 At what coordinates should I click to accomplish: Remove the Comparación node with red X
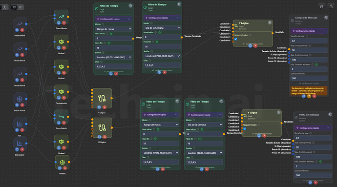pyautogui.click(x=64, y=98)
